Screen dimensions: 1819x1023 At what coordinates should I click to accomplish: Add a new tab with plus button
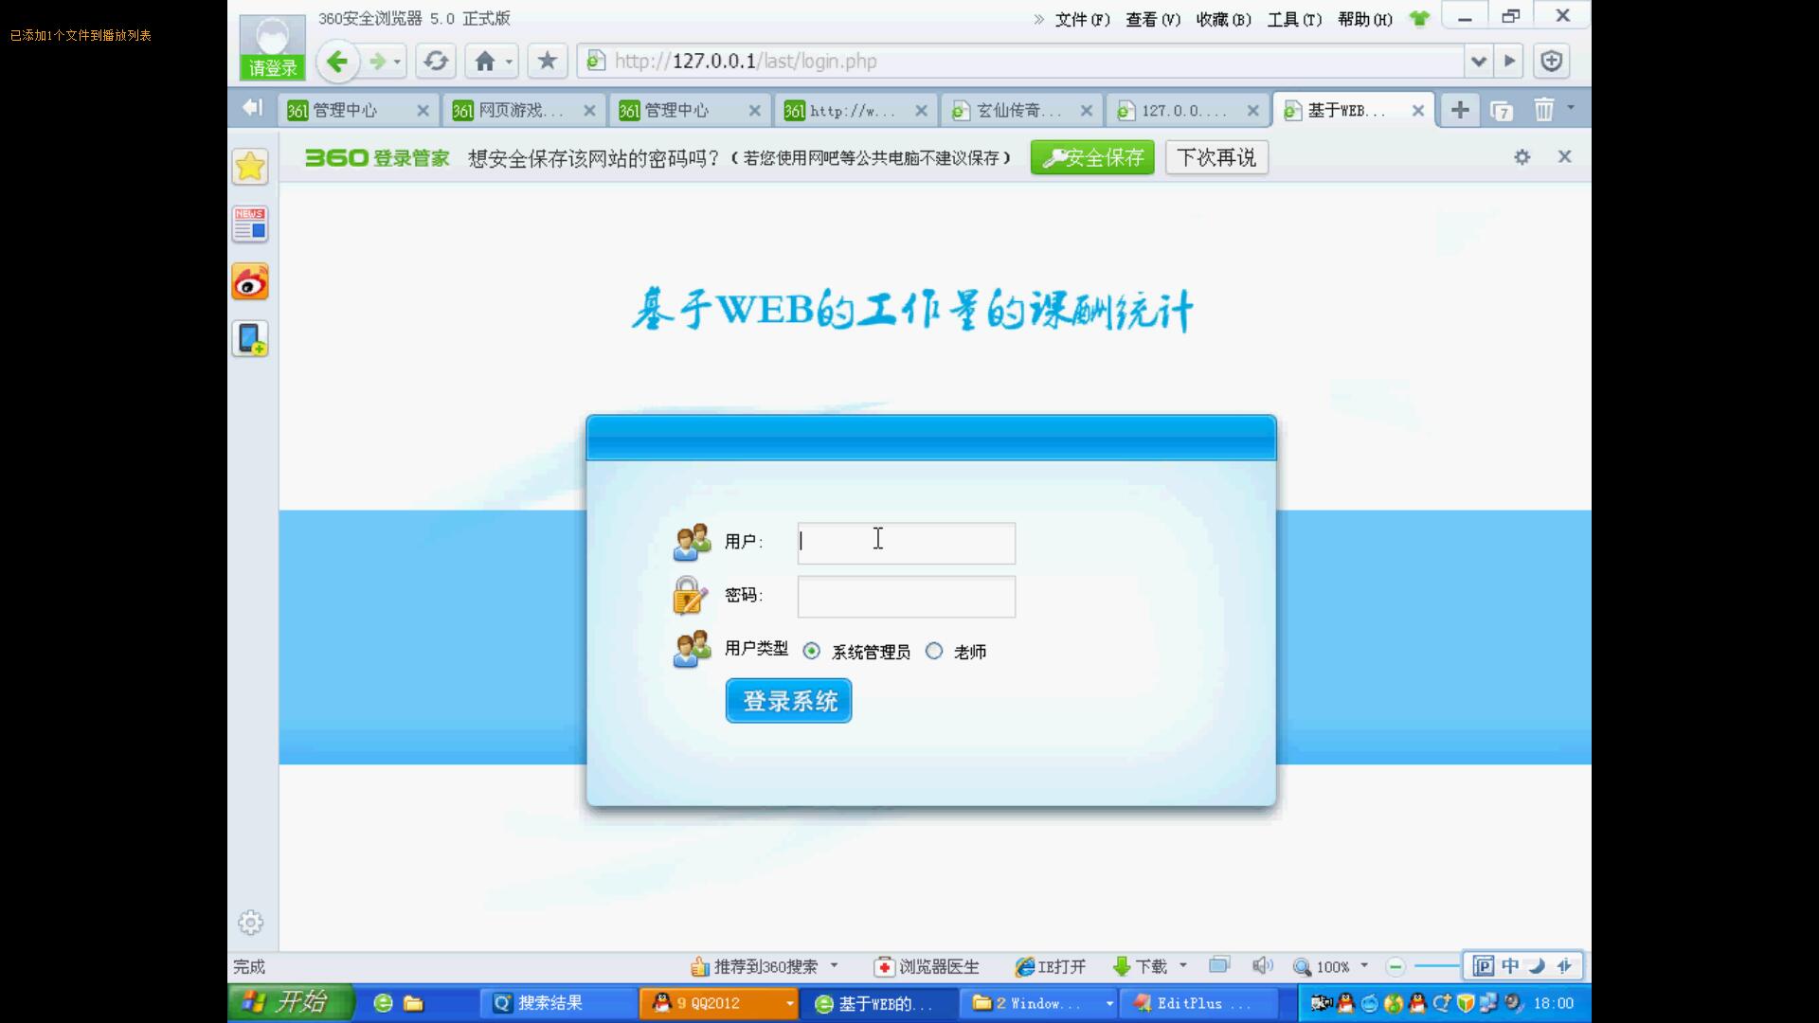(1460, 110)
